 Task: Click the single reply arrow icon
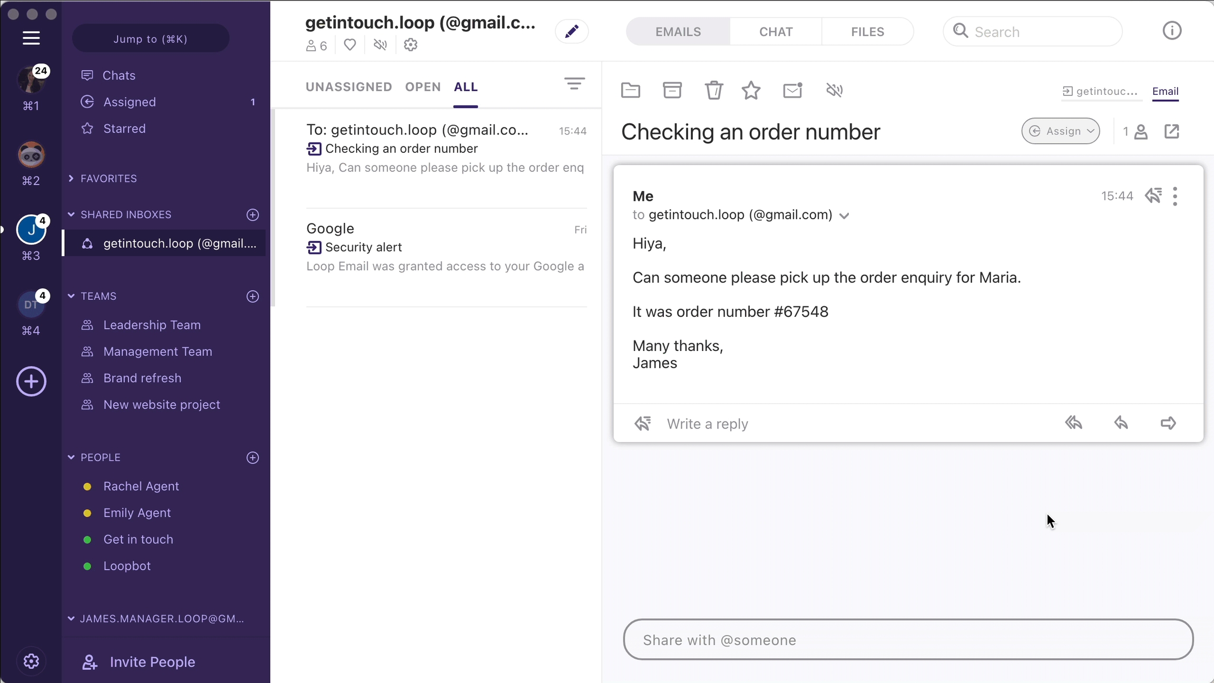(x=1121, y=423)
